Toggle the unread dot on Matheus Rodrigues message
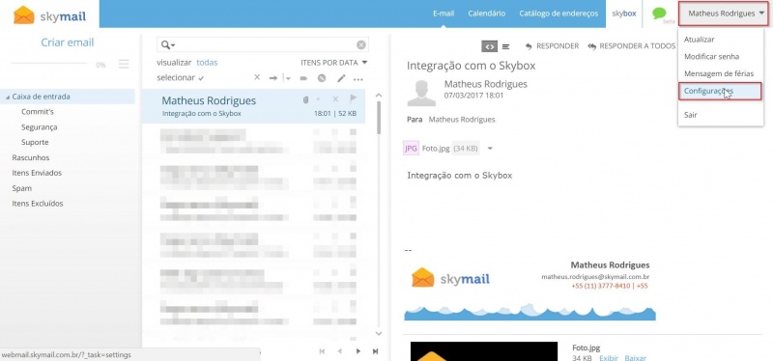773x361 pixels. (319, 100)
